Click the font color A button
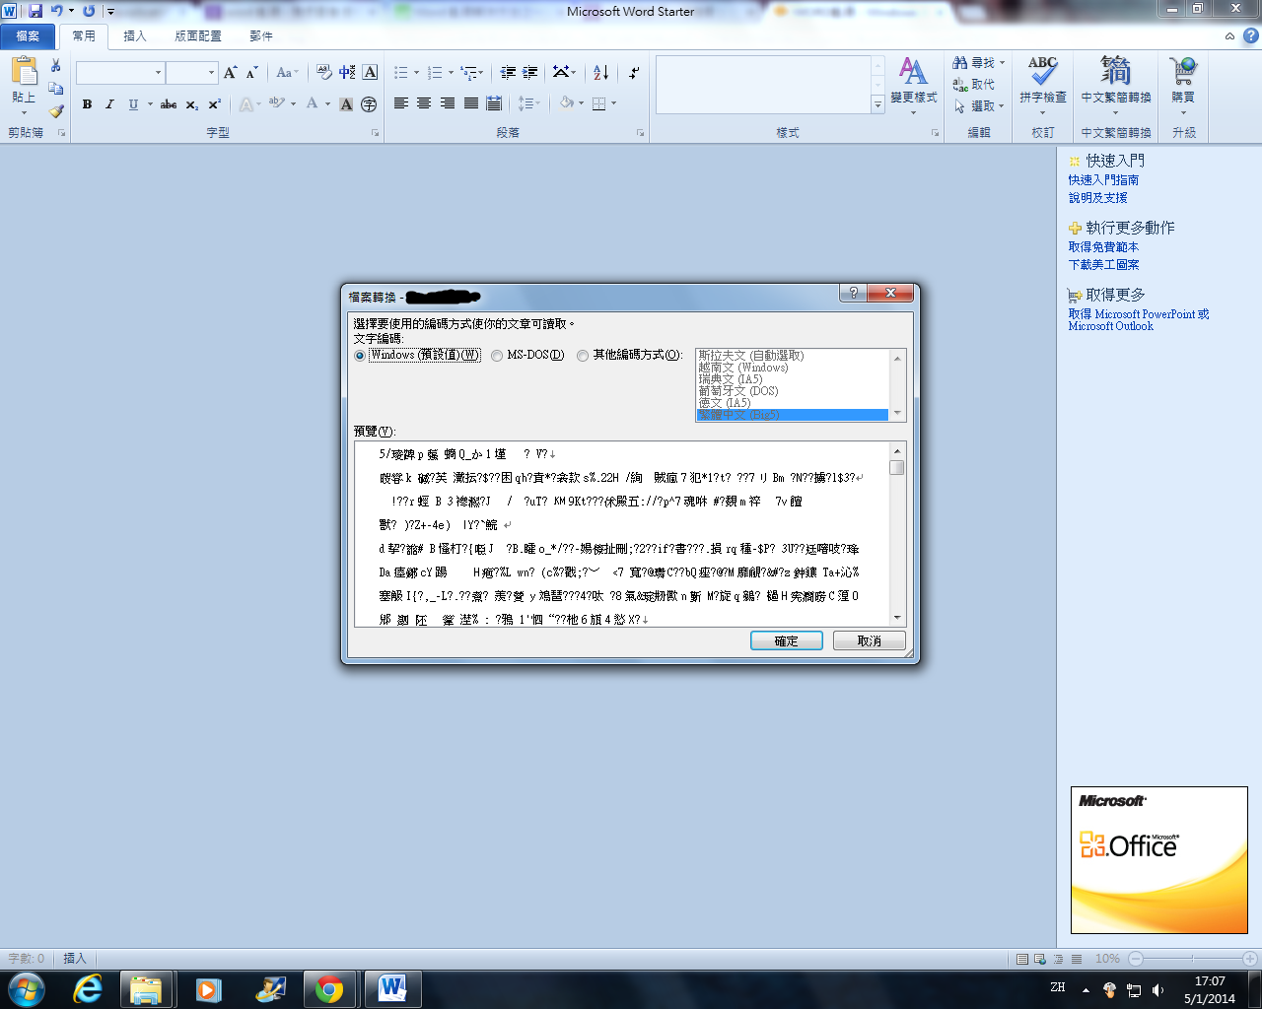Viewport: 1262px width, 1009px height. tap(312, 103)
